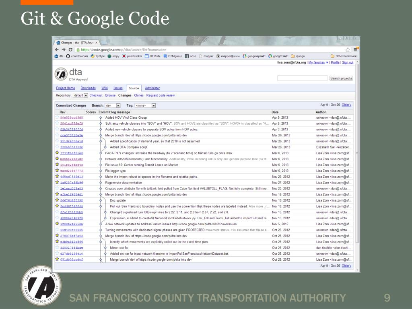Viewport: 412px width, 309px height.
Task: Toggle star for revision 2041ad226ef9
Action: (57, 123)
